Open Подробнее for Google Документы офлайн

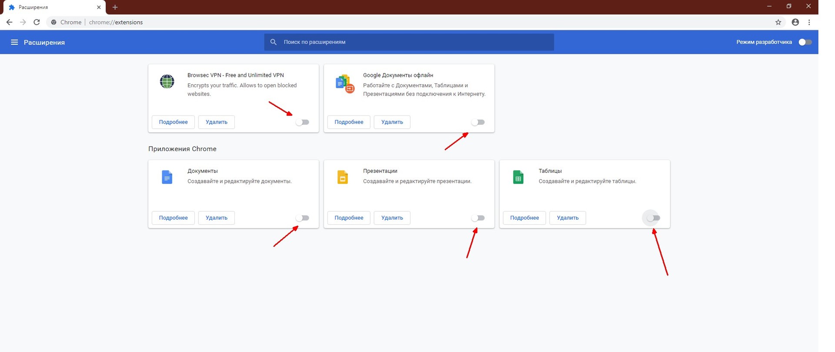pyautogui.click(x=349, y=122)
